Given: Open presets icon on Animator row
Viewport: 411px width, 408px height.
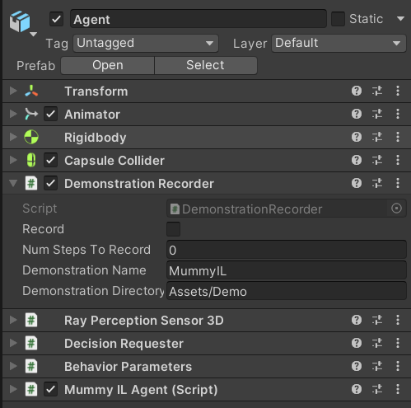Looking at the screenshot, I should tap(377, 114).
